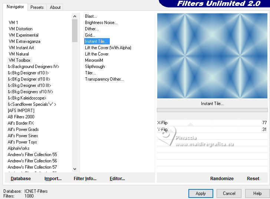Reset the filter settings

[253, 179]
